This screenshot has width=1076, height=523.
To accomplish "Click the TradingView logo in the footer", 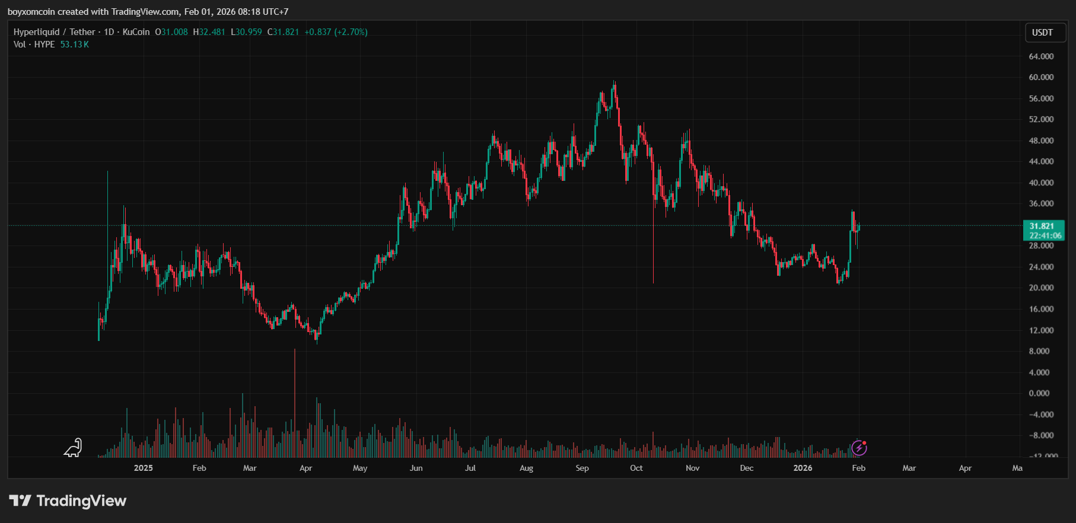I will pos(68,501).
